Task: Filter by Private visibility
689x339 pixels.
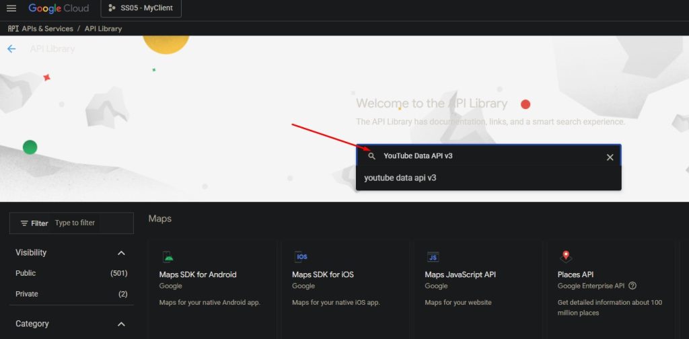Action: [x=27, y=294]
